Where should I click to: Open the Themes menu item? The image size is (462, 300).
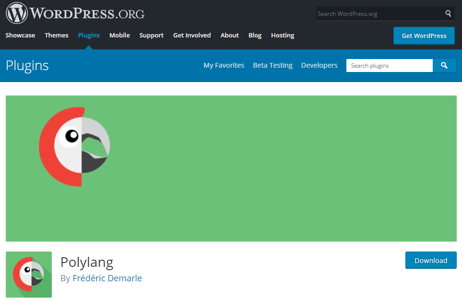tap(57, 36)
